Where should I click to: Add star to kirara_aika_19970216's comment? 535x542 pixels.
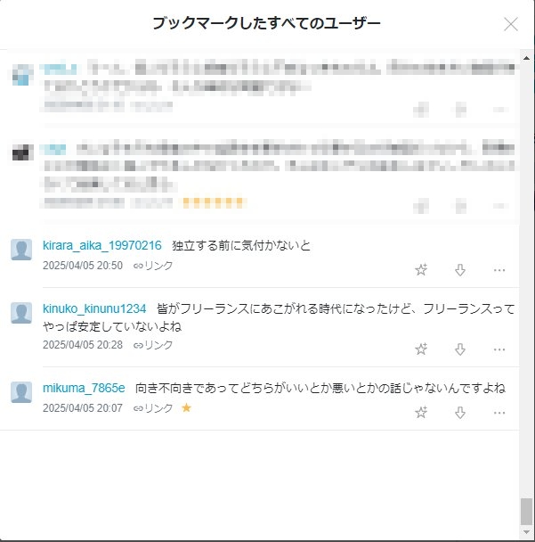pyautogui.click(x=421, y=269)
